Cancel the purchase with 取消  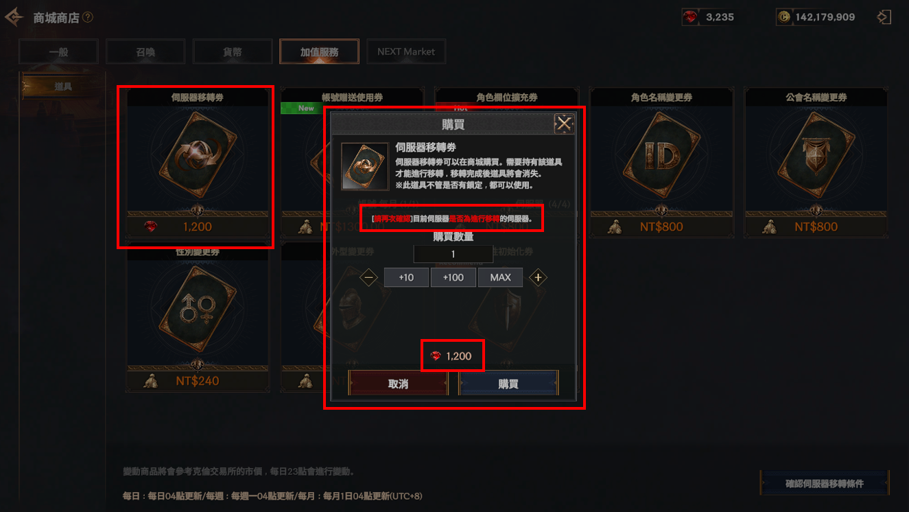click(399, 384)
